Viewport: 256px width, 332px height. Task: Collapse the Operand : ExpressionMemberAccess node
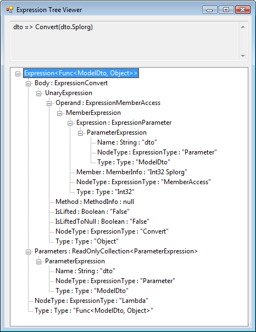[x=49, y=103]
